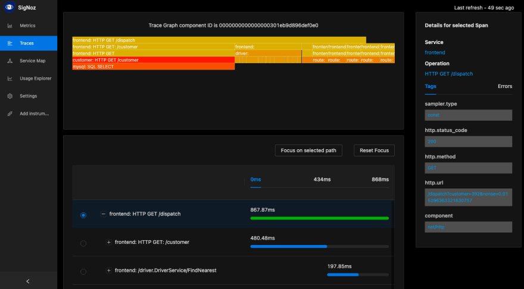Click the http.status_code value field

coord(468,142)
